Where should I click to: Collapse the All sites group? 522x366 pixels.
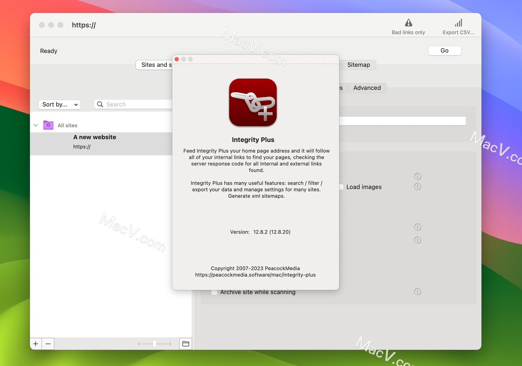coord(35,125)
